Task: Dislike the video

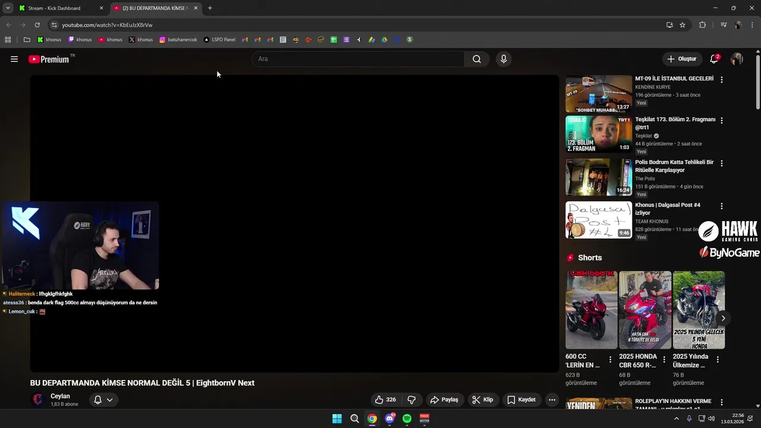Action: tap(411, 399)
